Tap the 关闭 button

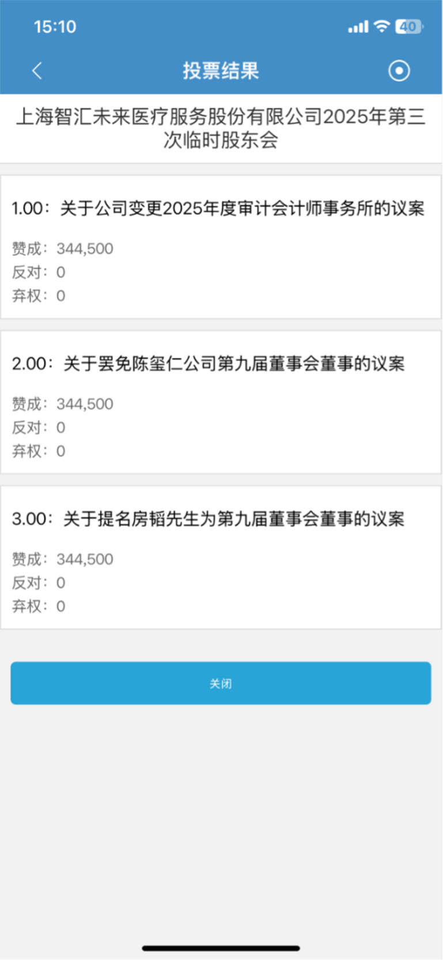point(221,683)
